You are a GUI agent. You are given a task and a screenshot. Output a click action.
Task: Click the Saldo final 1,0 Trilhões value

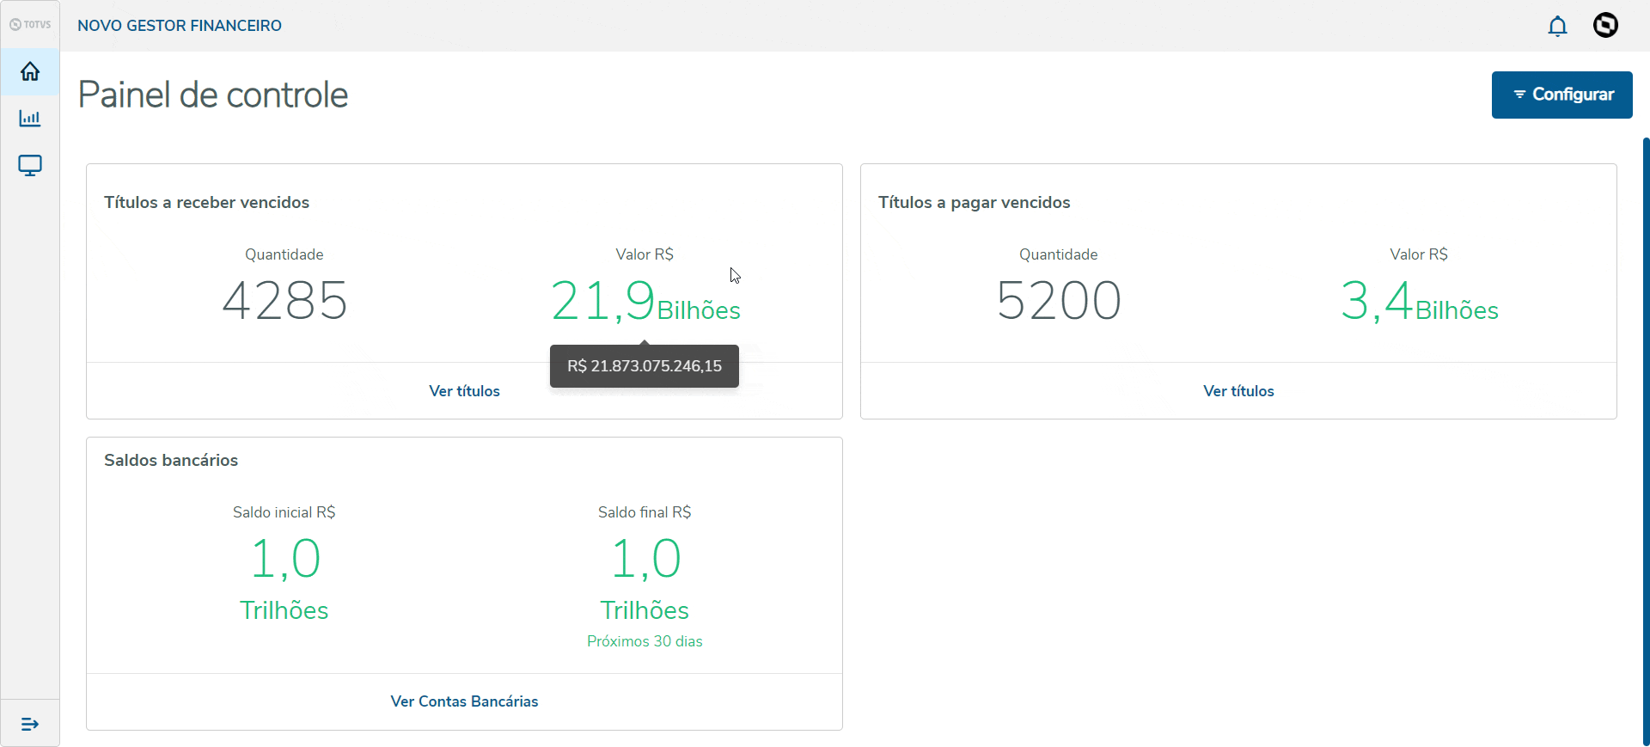point(645,577)
